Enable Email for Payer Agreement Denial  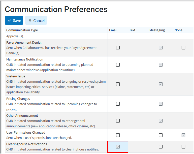click(118, 48)
